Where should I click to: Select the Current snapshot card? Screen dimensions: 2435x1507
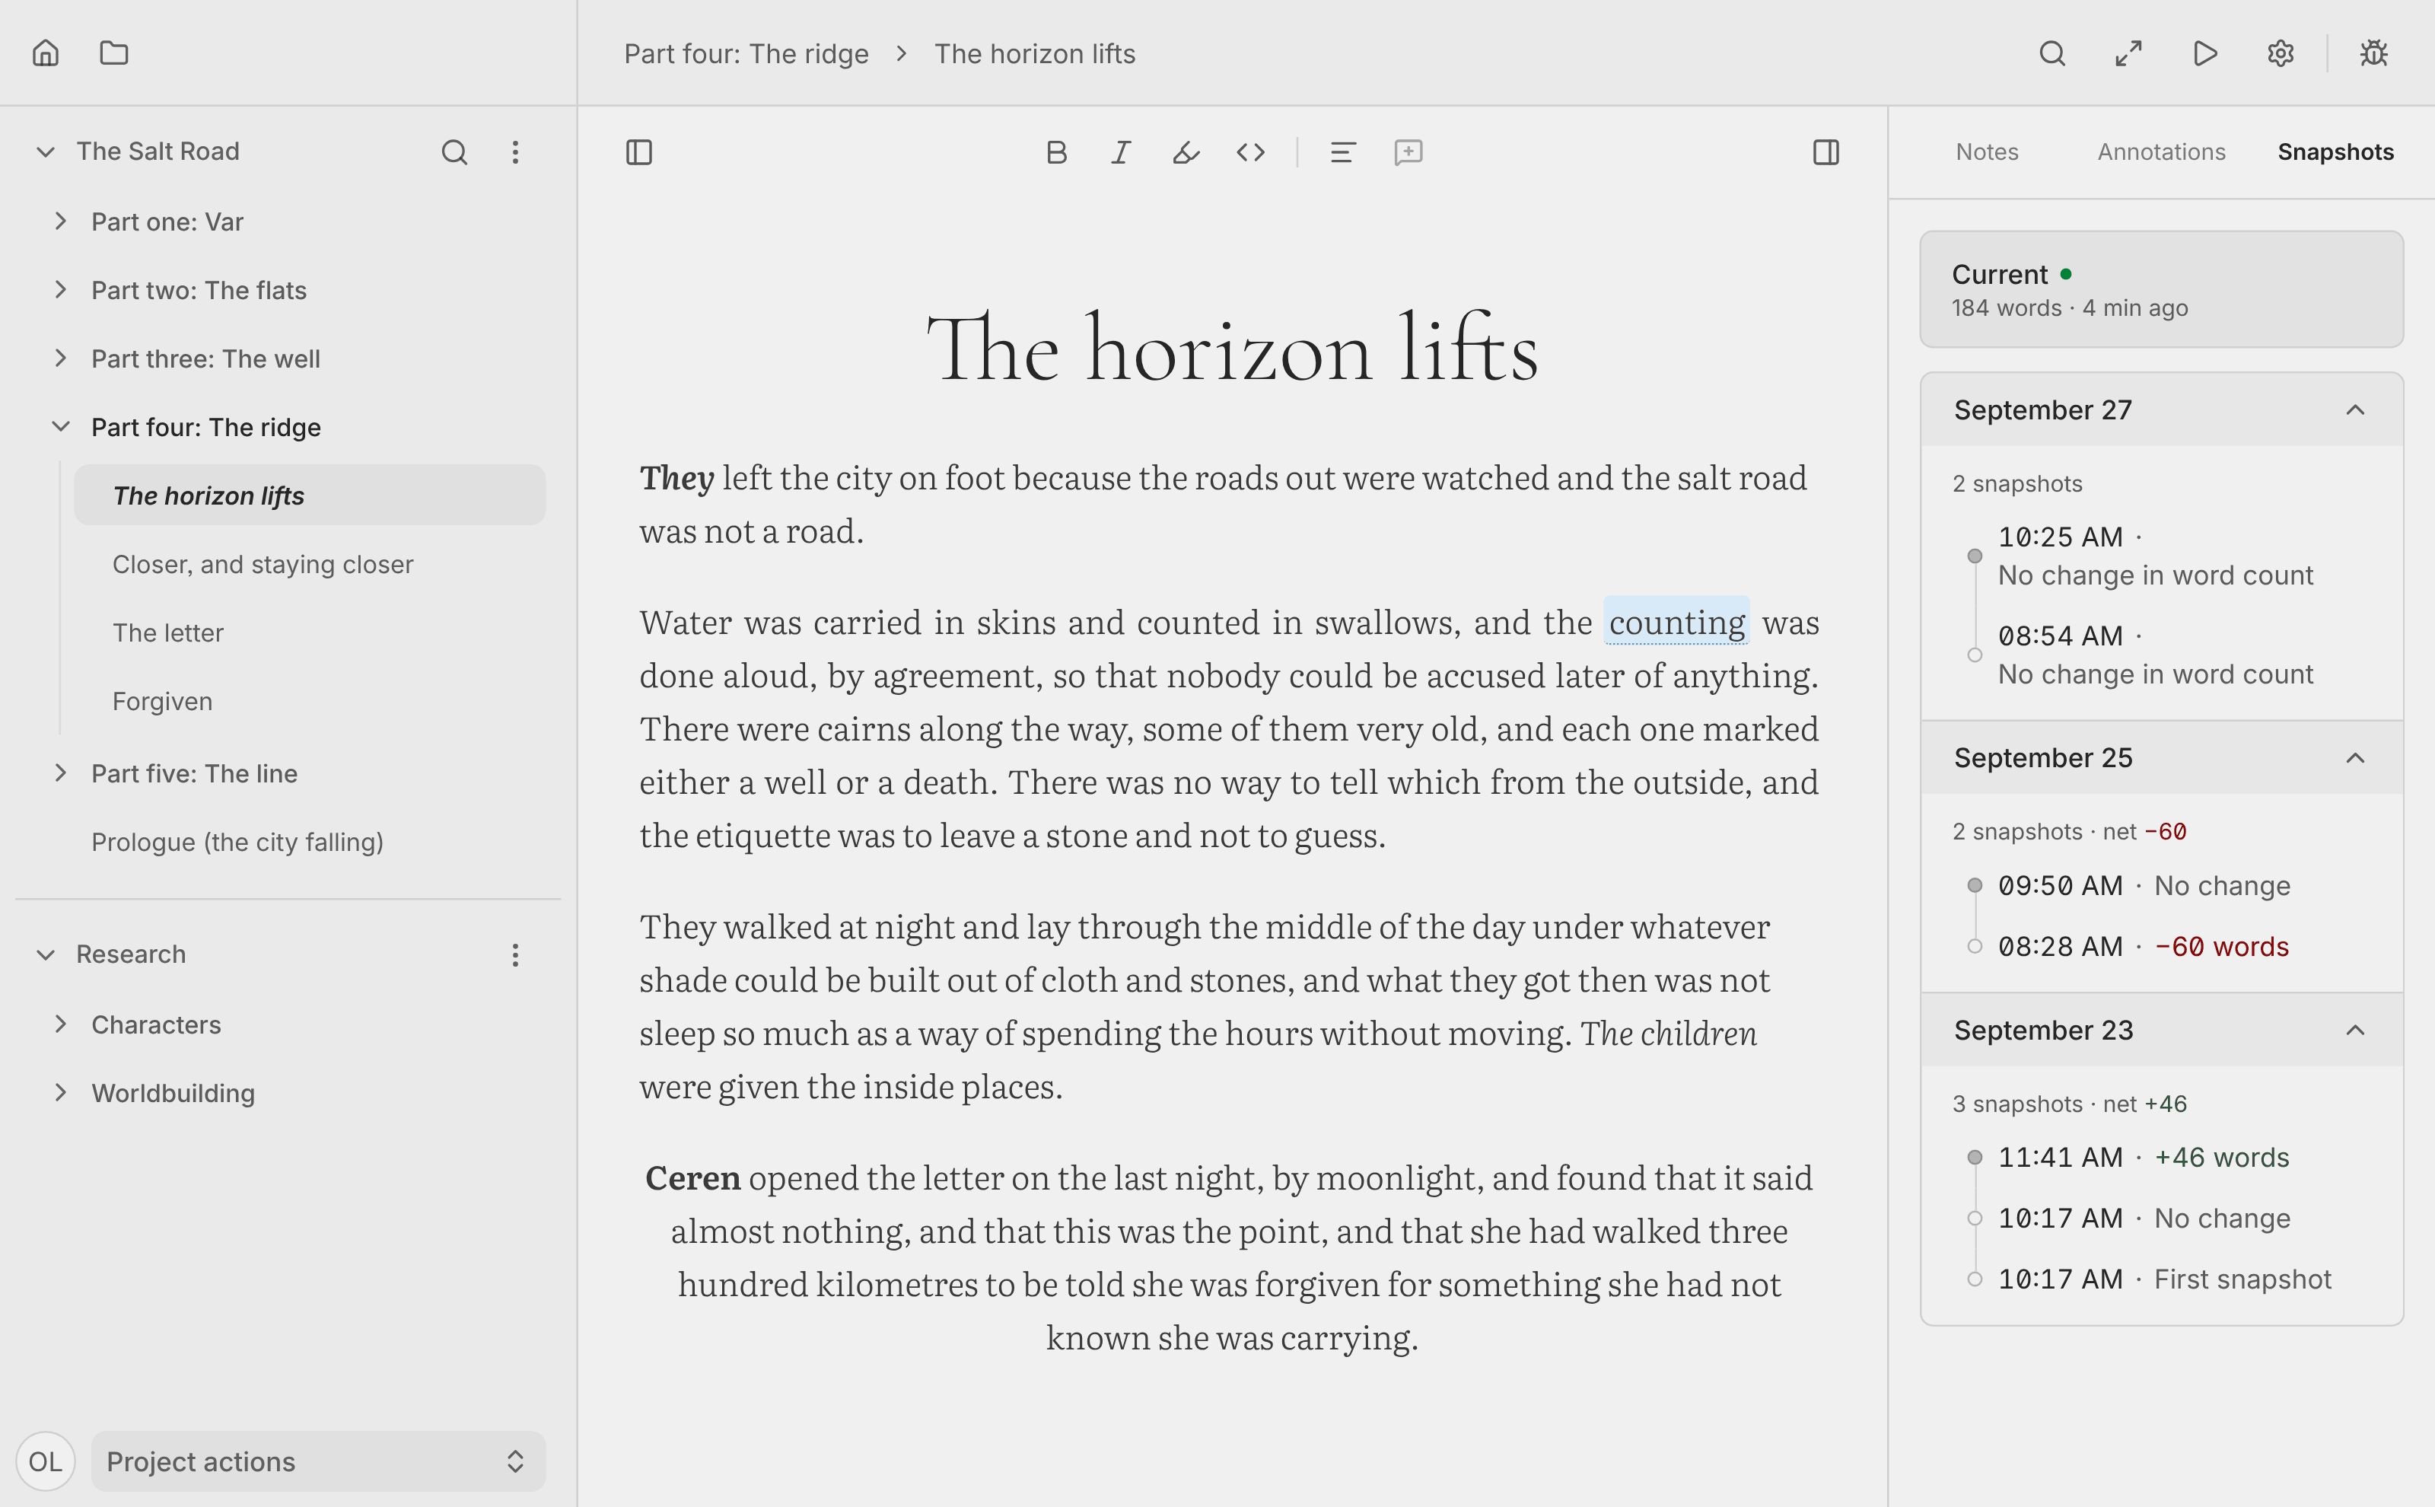point(2161,289)
